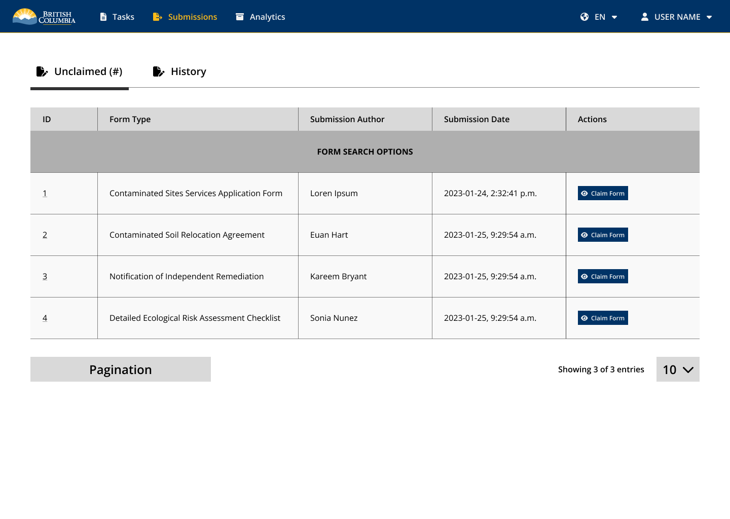Viewport: 730px width, 519px height.
Task: Claim the Notification of Independent Remediation form
Action: click(603, 276)
